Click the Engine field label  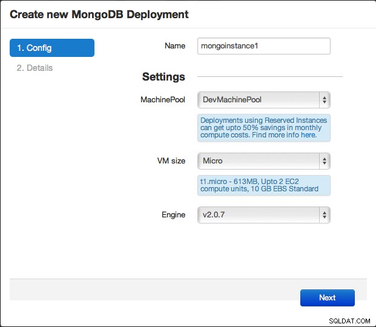tap(173, 215)
